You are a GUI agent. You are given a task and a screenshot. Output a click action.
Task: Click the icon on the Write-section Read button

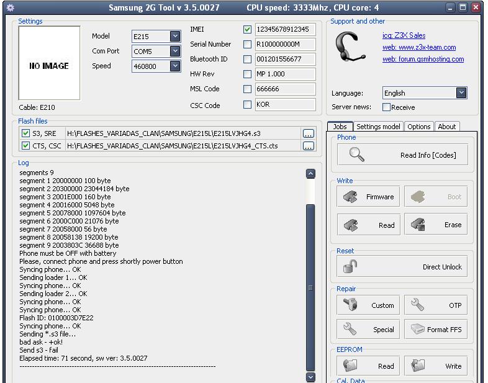click(x=350, y=225)
